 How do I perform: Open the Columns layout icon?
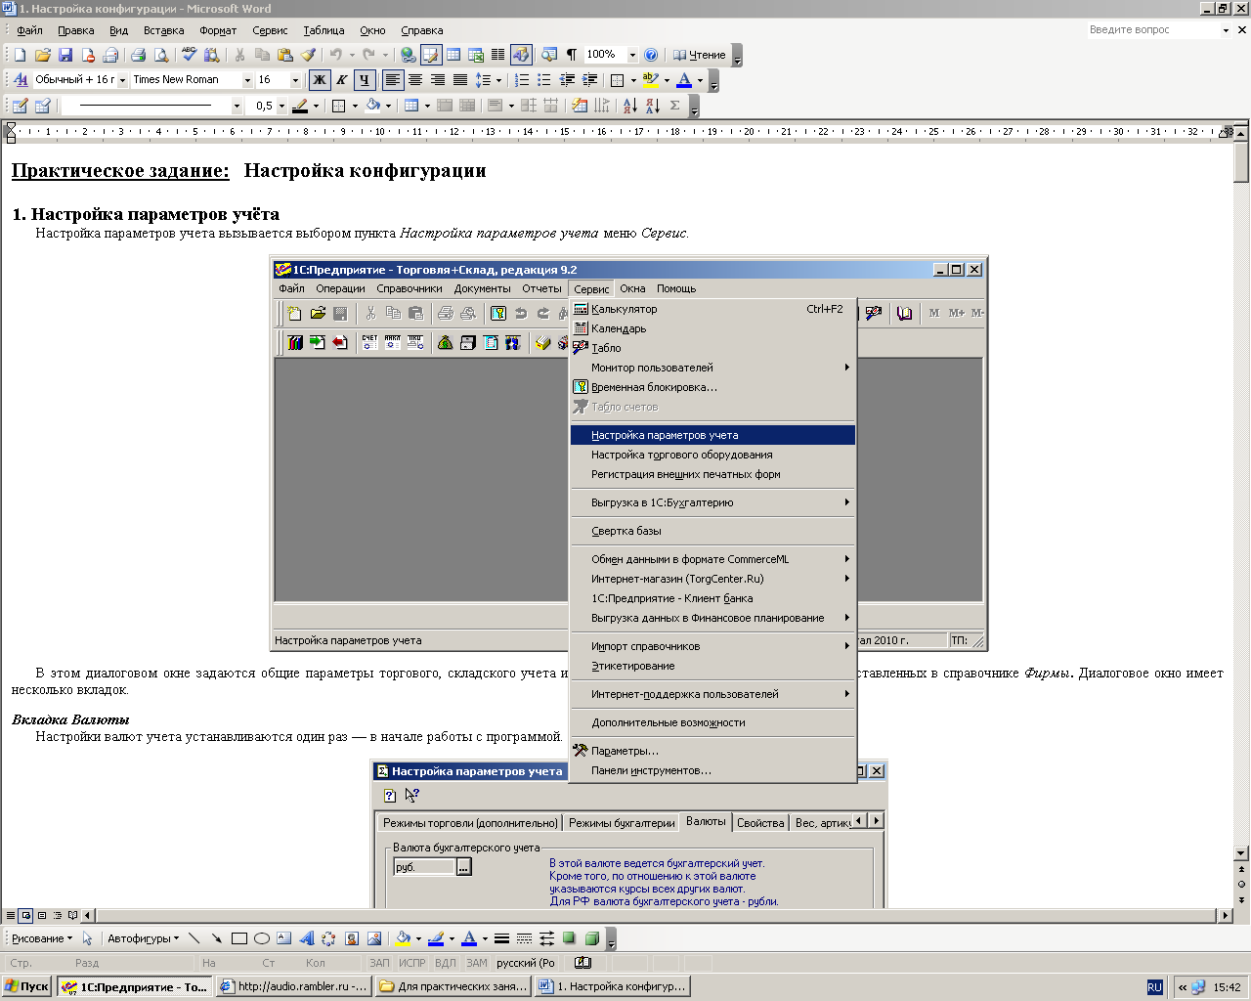[x=498, y=55]
